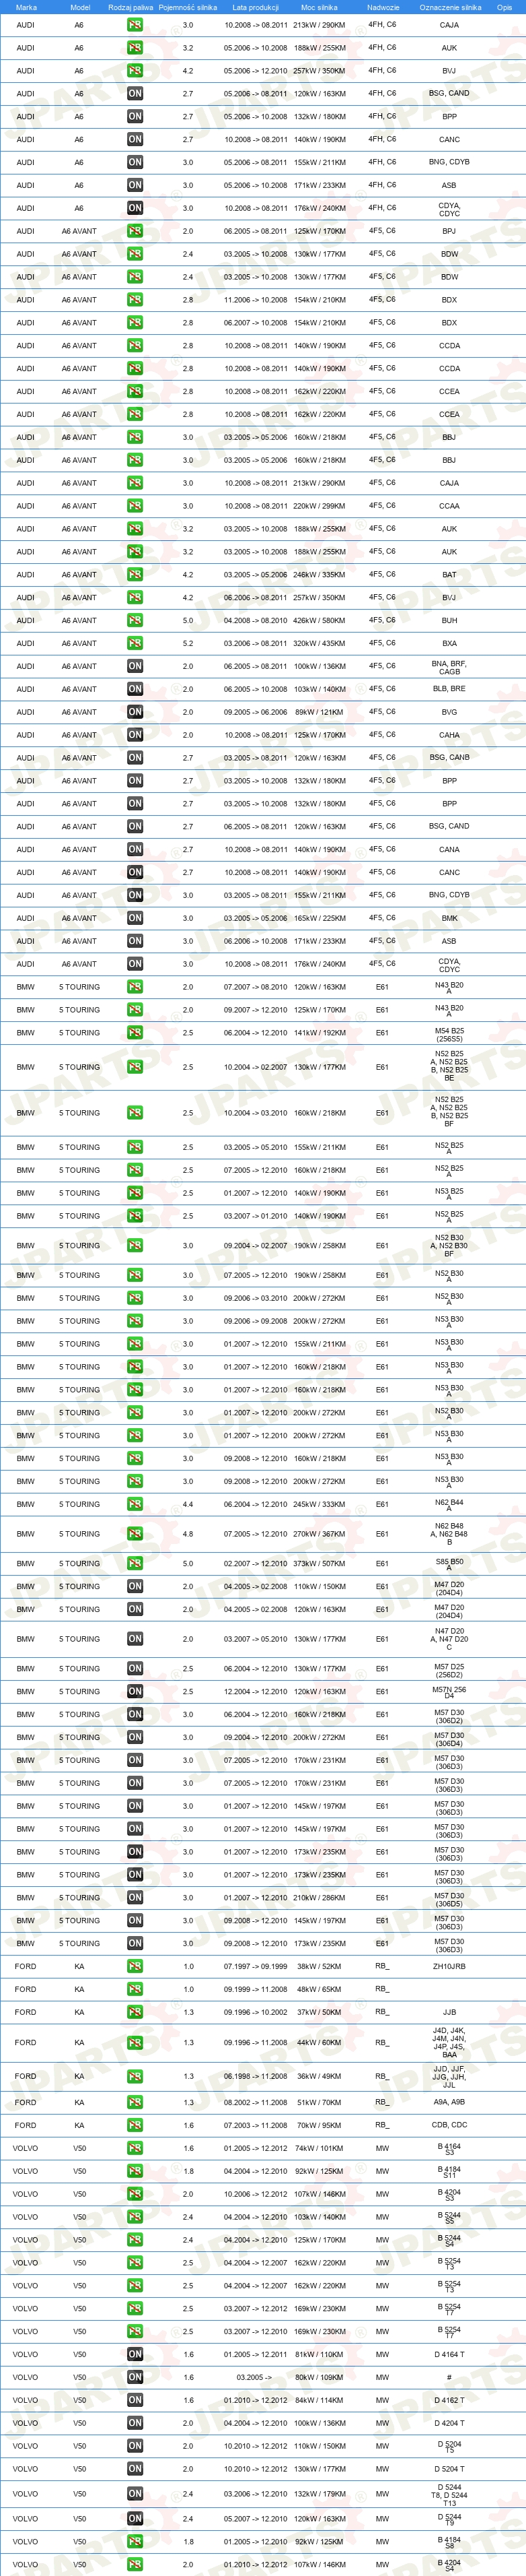
Task: Click the diesel ON icon in the VOLVO D 4164 T row
Action: click(x=135, y=2354)
